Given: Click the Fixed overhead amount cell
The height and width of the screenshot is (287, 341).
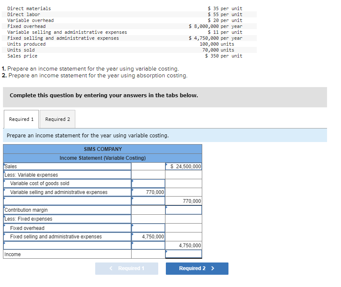Looking at the screenshot, I should tap(148, 228).
